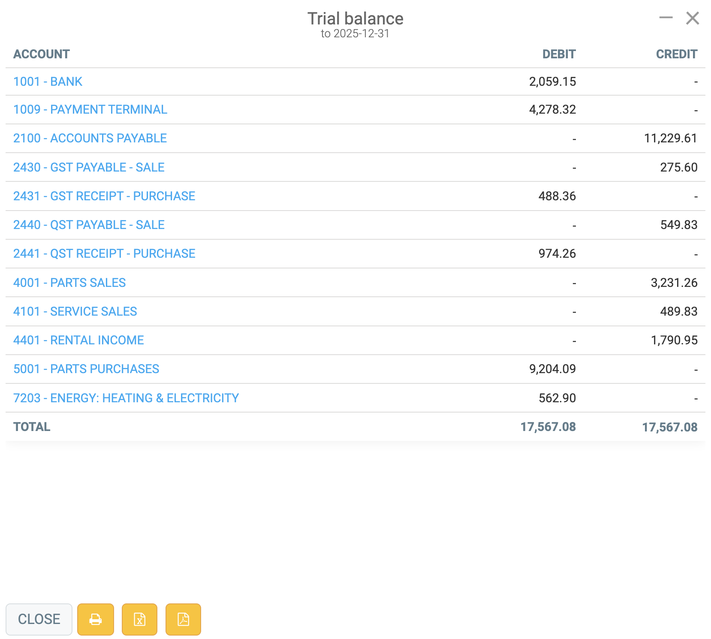The height and width of the screenshot is (639, 711).
Task: Select rental income credit 1,790.95
Action: [x=674, y=340]
